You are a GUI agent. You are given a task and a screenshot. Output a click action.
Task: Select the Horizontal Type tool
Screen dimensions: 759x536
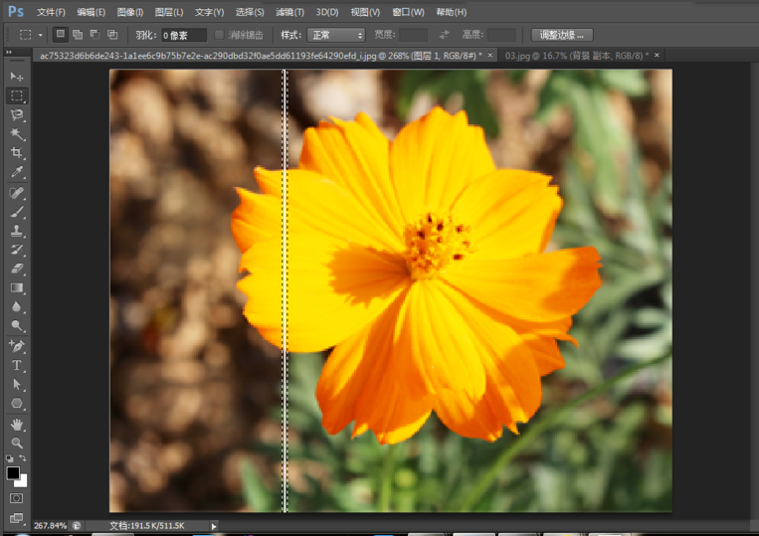[x=17, y=365]
